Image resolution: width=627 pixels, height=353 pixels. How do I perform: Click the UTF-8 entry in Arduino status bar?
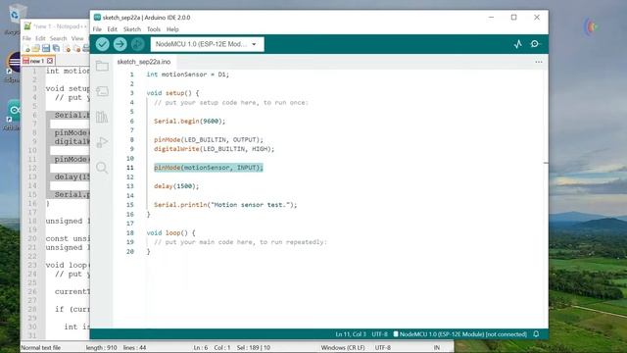pyautogui.click(x=379, y=333)
